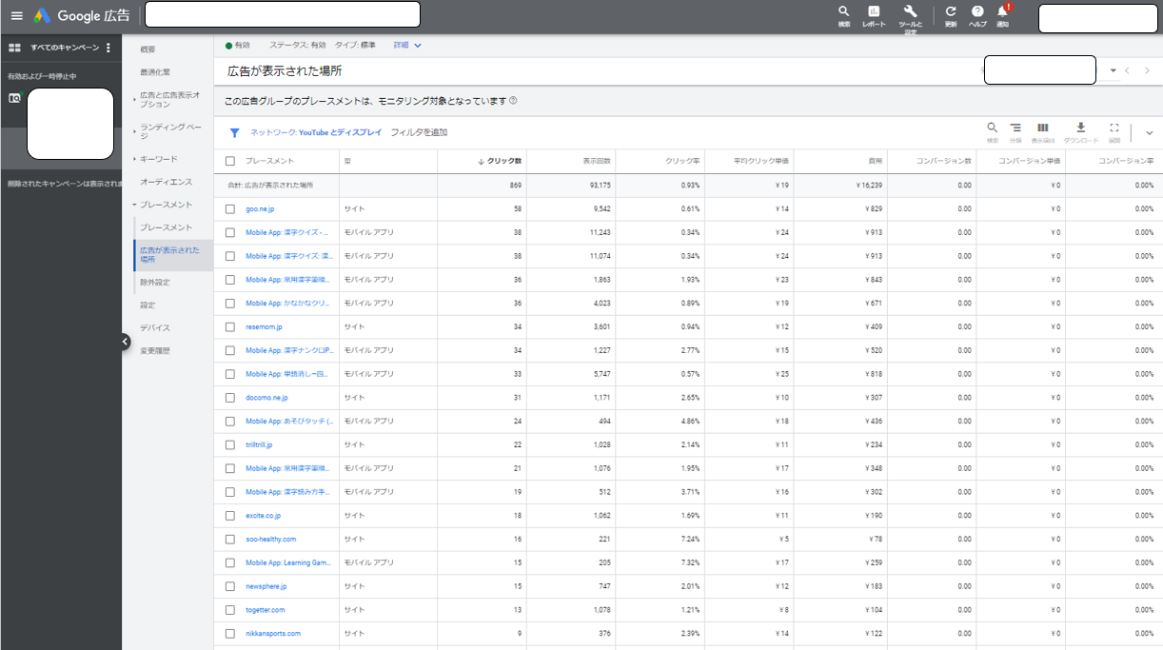Screen dimensions: 1163x650
Task: Check the soo-healthy.com row checkbox
Action: (x=230, y=539)
